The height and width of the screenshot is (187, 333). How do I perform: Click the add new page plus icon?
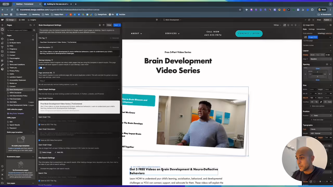tap(34, 25)
